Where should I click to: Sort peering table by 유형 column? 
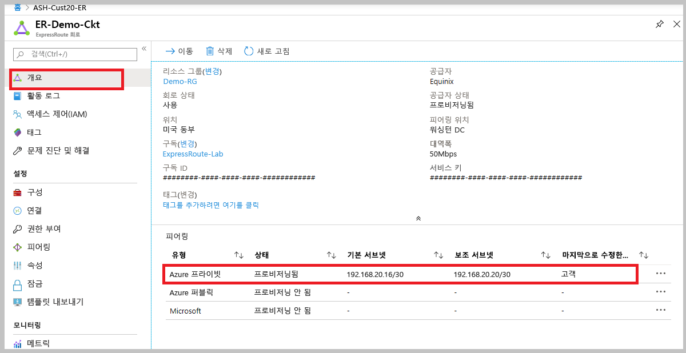(239, 255)
